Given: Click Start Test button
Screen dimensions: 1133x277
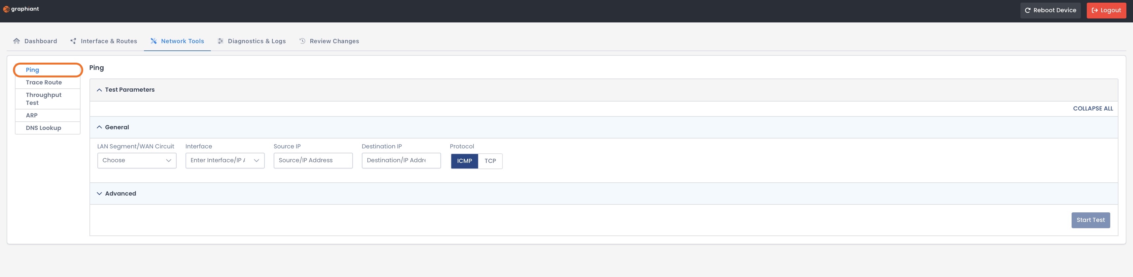Looking at the screenshot, I should point(1090,220).
